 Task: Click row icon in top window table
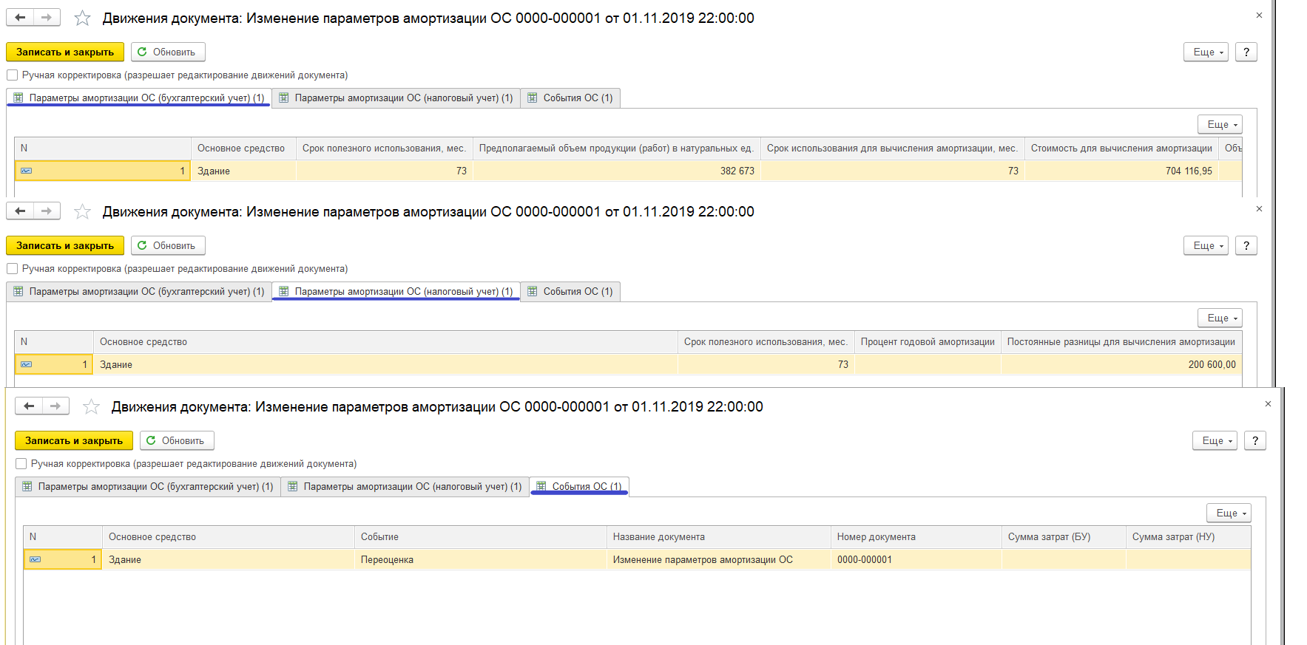[27, 171]
